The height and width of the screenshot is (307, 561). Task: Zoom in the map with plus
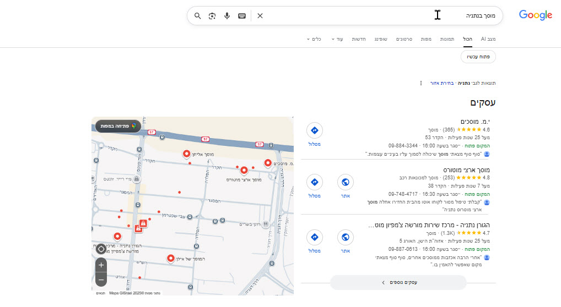coord(101,265)
